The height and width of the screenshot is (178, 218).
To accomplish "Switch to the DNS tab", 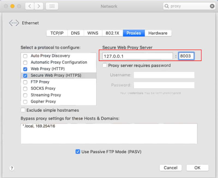I will (x=75, y=33).
